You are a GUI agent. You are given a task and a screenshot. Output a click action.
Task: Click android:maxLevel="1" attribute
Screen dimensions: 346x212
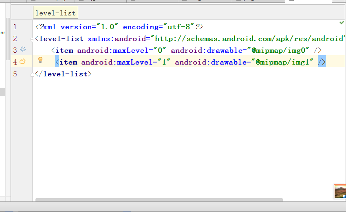(x=126, y=62)
